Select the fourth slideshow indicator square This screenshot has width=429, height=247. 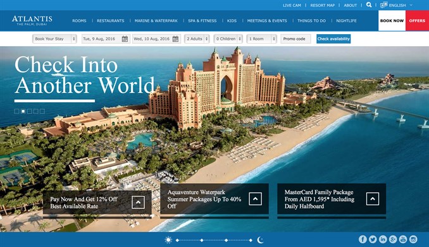36,111
